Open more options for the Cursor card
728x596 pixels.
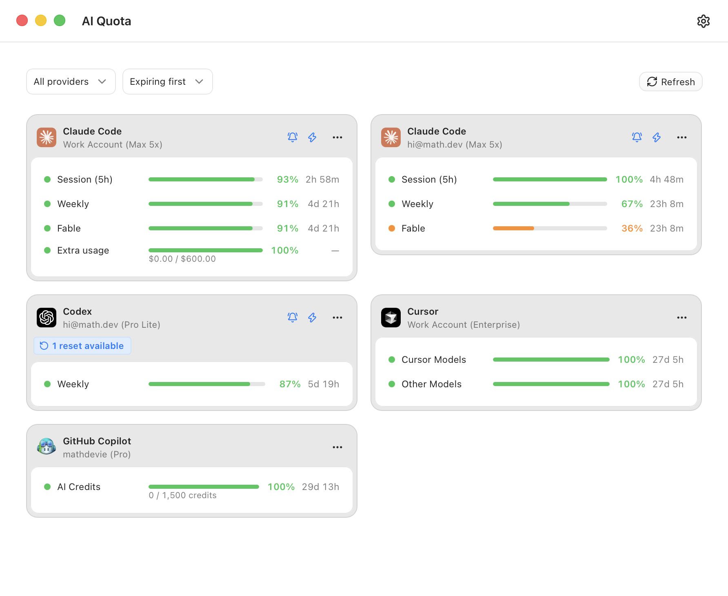(682, 318)
